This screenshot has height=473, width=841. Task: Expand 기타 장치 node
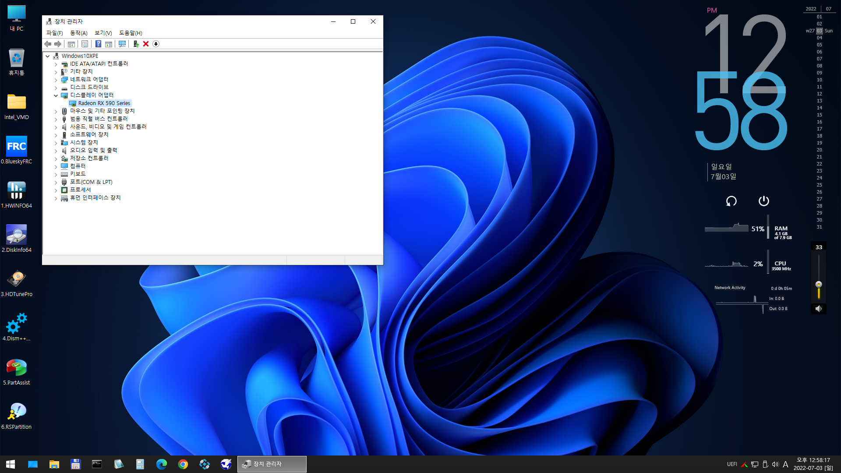[56, 72]
